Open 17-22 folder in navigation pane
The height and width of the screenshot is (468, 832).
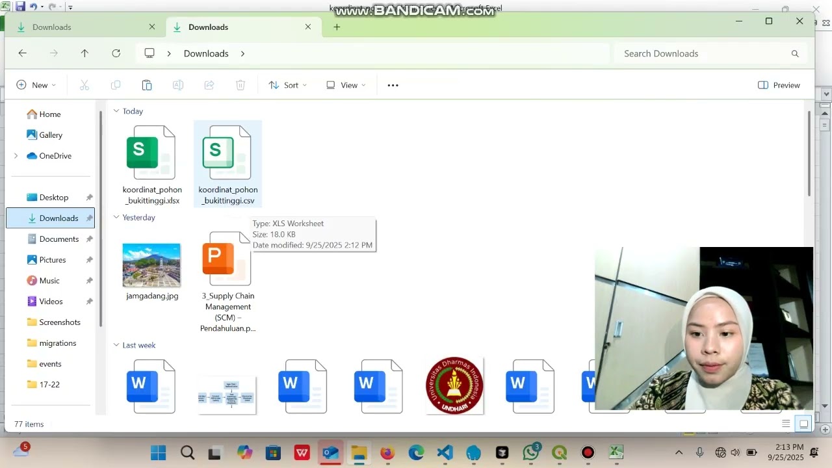43,385
